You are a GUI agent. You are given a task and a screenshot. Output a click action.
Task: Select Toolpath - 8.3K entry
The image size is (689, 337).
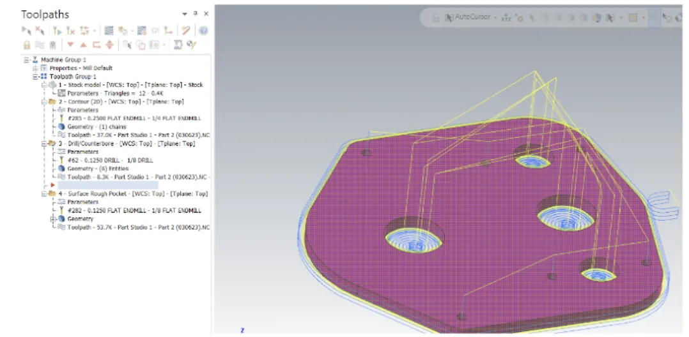click(x=139, y=177)
